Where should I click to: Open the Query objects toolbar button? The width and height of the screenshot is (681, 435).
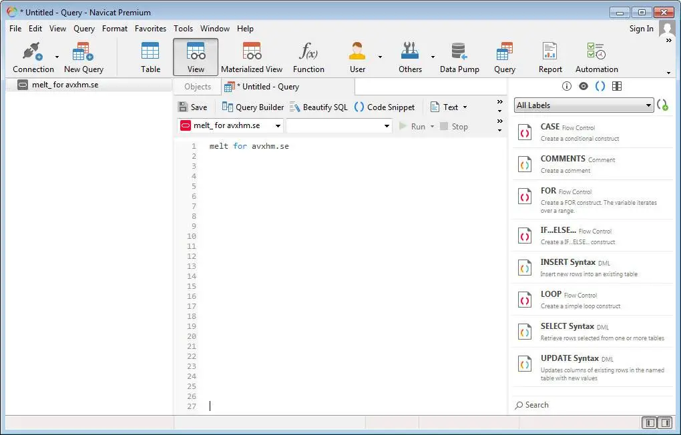coord(504,57)
